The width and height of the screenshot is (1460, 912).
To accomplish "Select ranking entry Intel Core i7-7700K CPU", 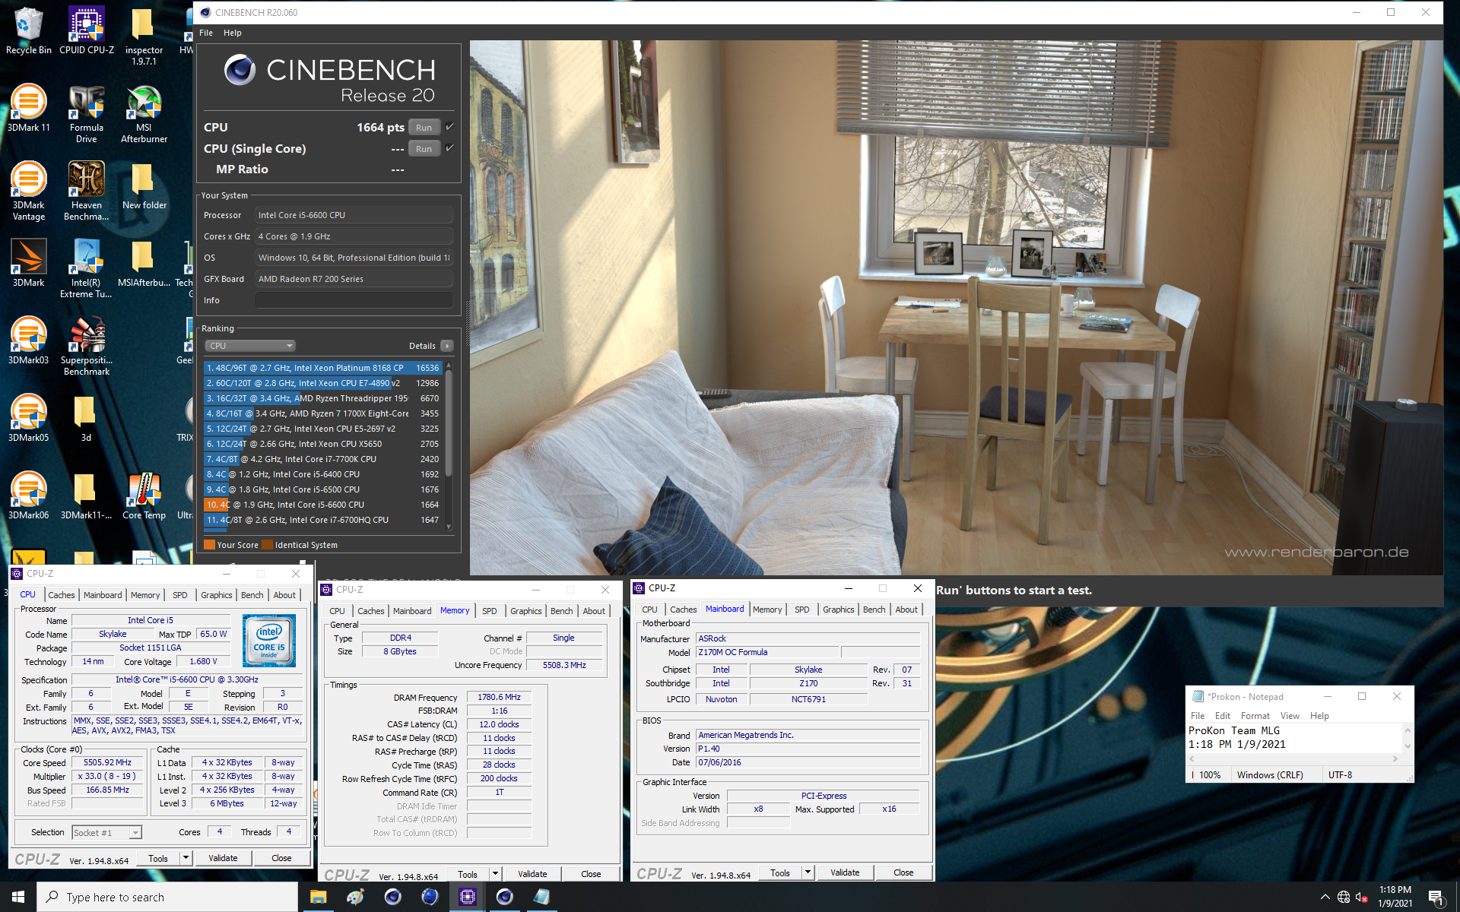I will 322,459.
